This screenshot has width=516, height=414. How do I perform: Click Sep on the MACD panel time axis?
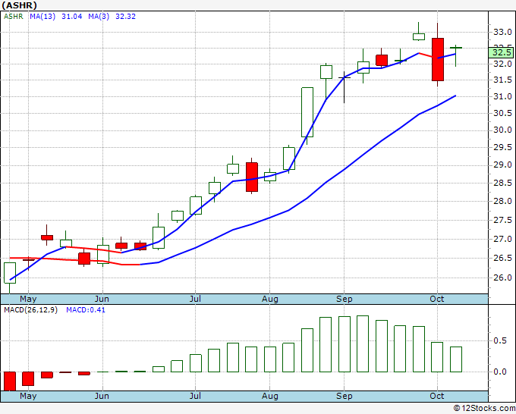[x=345, y=396]
